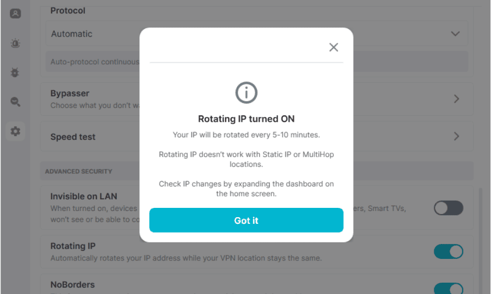Click the Invisible on LAN label
The image size is (491, 294).
click(x=84, y=197)
